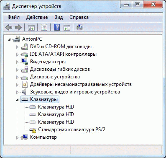Viewport: 166px width, 158px height.
Task: Click the Компьютер category icon
Action: tap(24, 137)
